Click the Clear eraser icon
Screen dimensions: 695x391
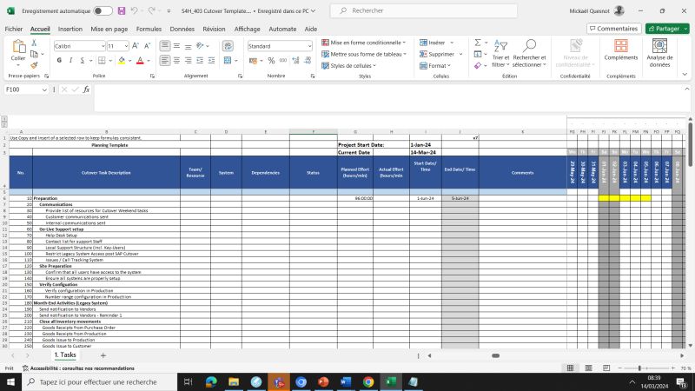click(477, 66)
